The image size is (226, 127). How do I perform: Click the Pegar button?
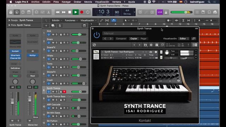(143, 38)
